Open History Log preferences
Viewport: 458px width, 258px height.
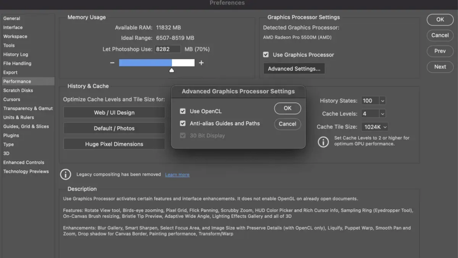tap(16, 55)
